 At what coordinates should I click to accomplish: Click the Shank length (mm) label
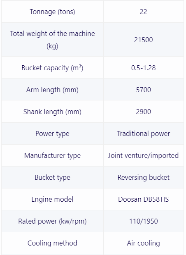coord(52,112)
